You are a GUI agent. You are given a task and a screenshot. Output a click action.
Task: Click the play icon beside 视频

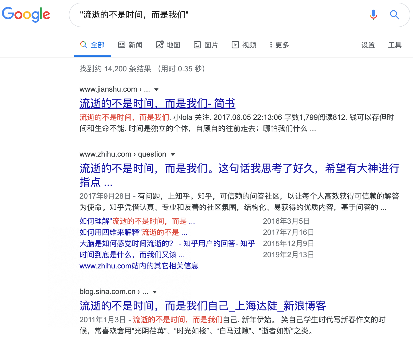tap(235, 45)
